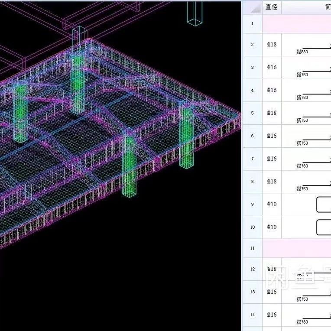Screen dimensions: 331x331
Task: Click the 搭750 lap label in row 8
Action: click(302, 189)
